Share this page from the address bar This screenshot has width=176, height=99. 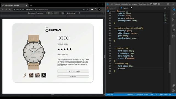pos(84,9)
